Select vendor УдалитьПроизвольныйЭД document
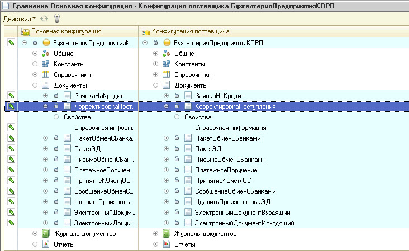 pyautogui.click(x=232, y=202)
